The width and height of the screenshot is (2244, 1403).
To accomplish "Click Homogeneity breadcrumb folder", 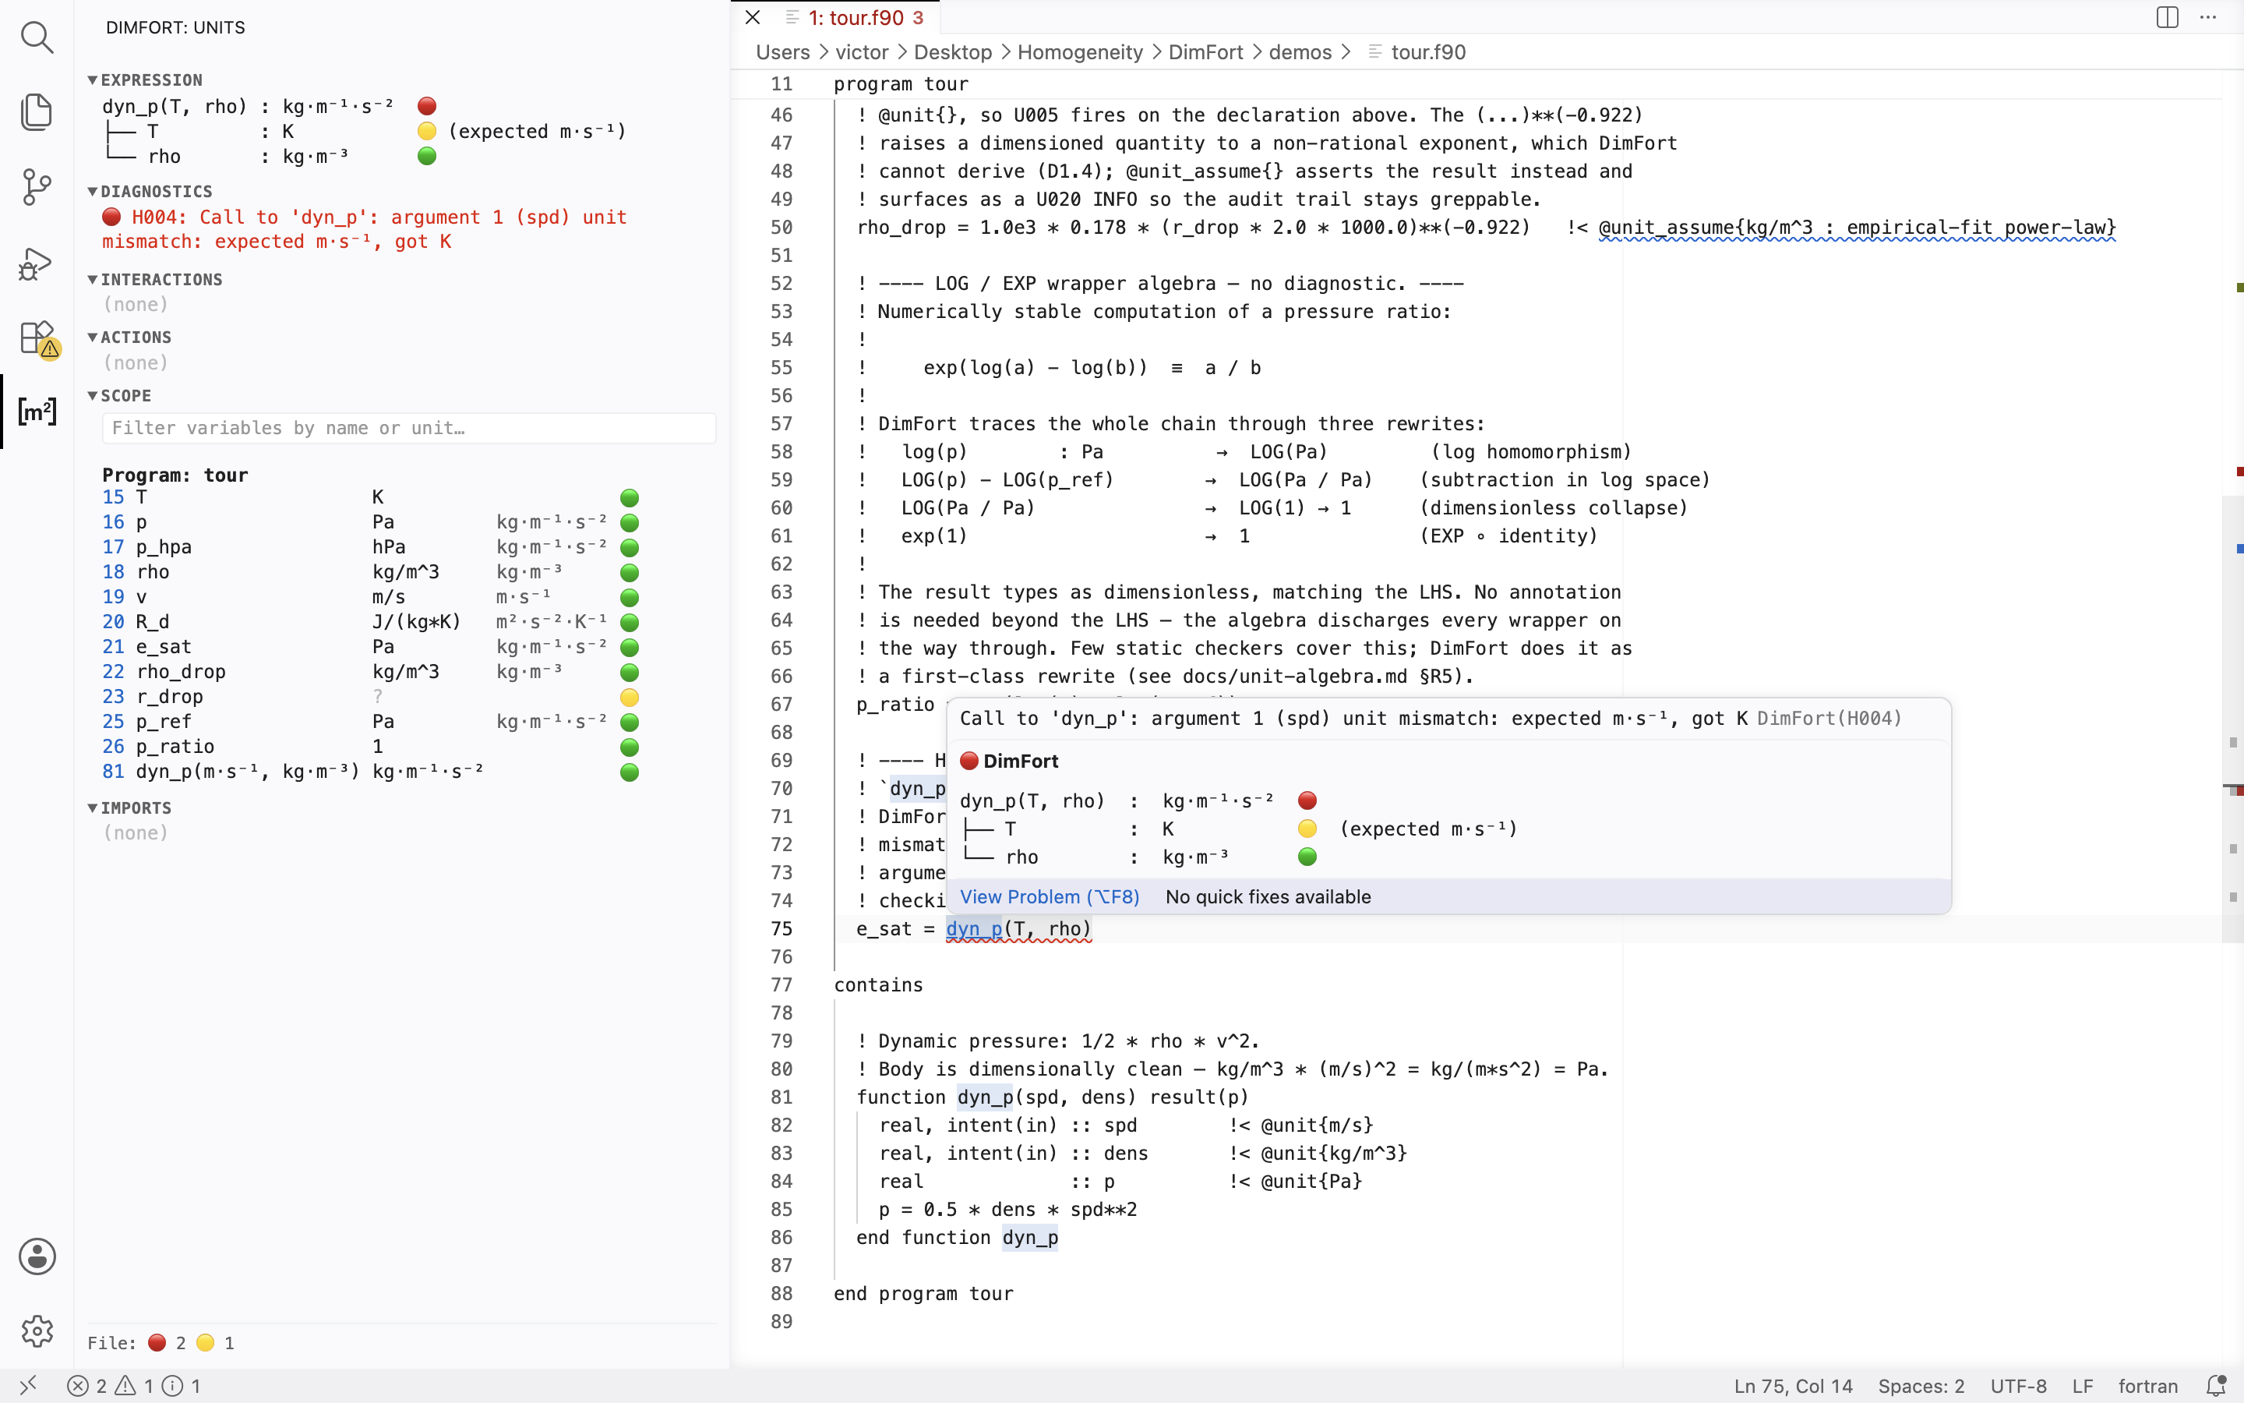I will tap(1079, 52).
